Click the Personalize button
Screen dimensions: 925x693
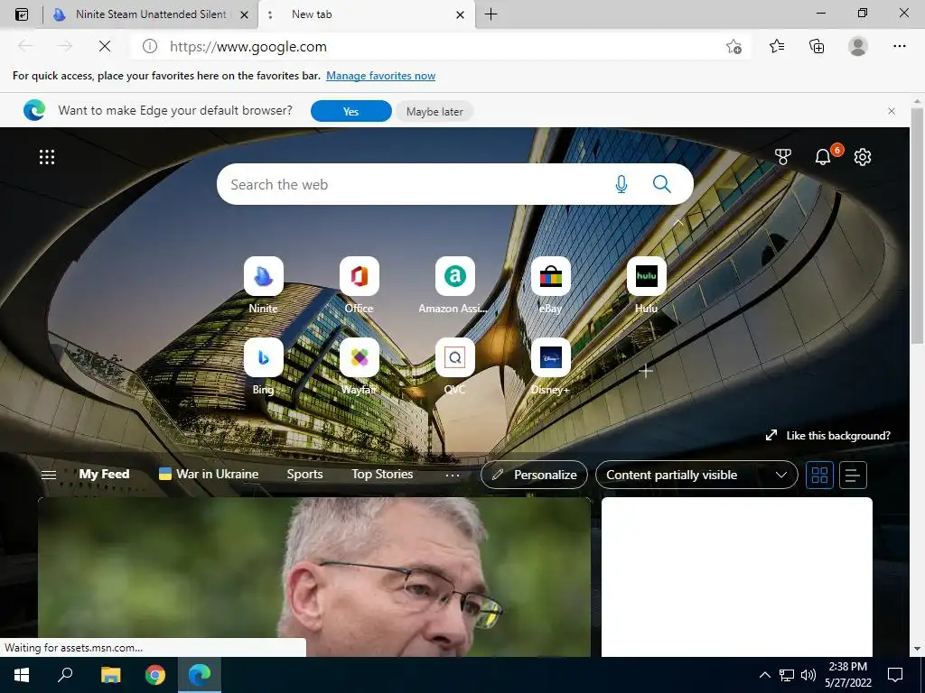[534, 475]
